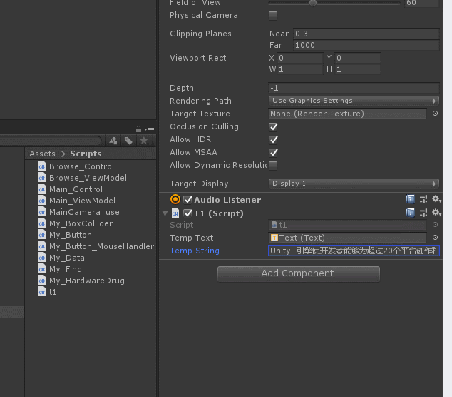This screenshot has height=397, width=452.
Task: Select My_Button script file icon
Action: click(42, 235)
